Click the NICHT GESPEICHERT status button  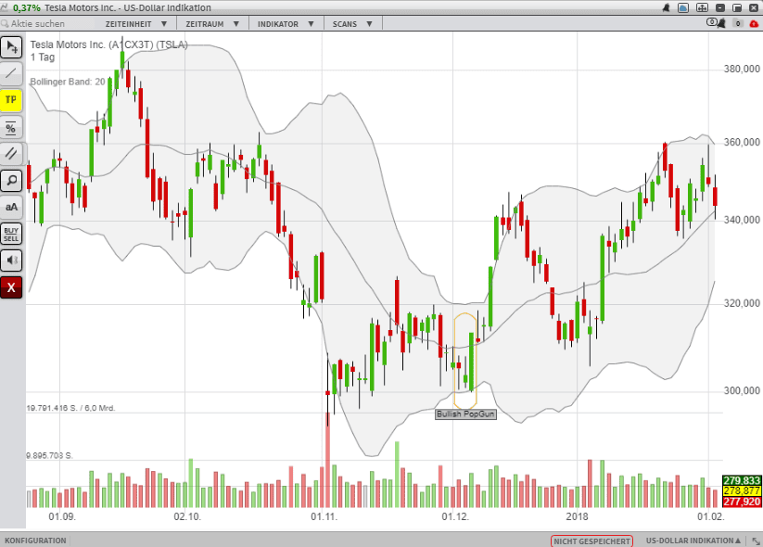click(x=591, y=541)
